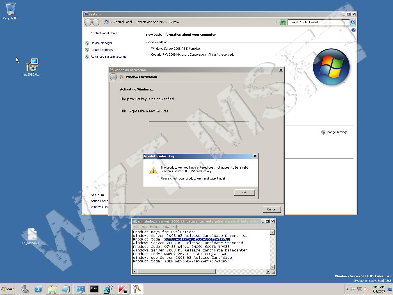Expand address bar history dropdown
Viewport: 393px width, 295px height.
tap(276, 22)
